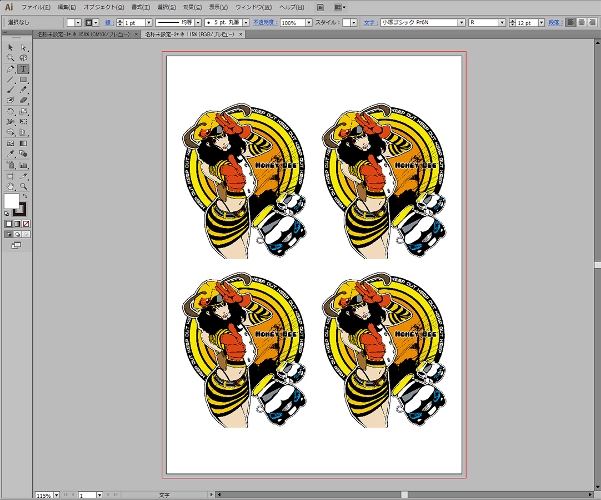Align paragraph text right
This screenshot has width=601, height=500.
592,23
